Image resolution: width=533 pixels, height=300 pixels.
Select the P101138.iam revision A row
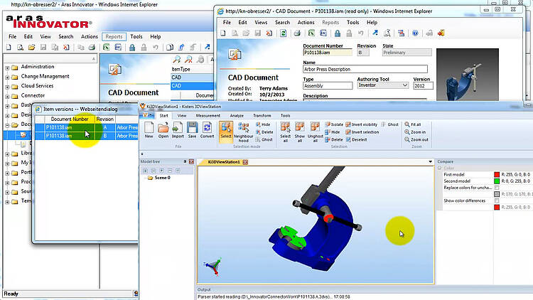tap(86, 127)
